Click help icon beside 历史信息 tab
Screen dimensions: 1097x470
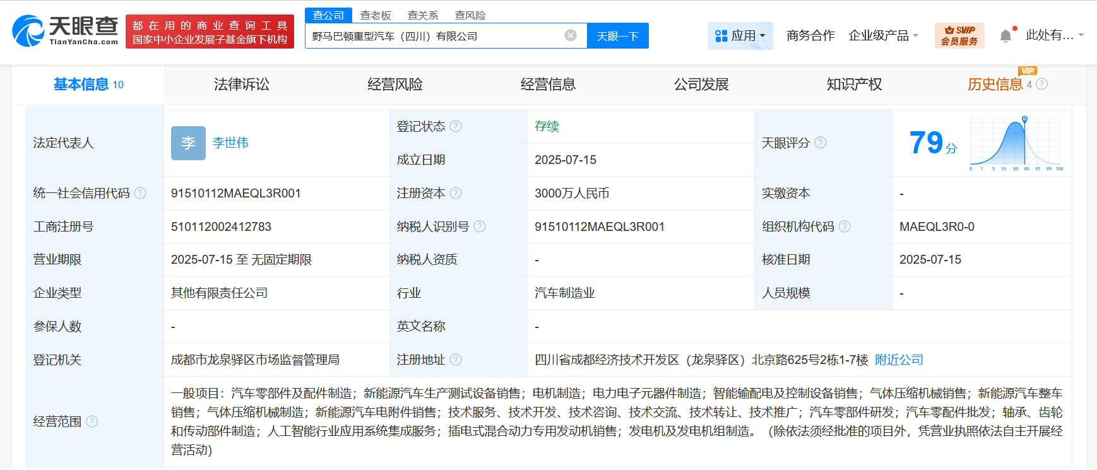(x=1041, y=84)
